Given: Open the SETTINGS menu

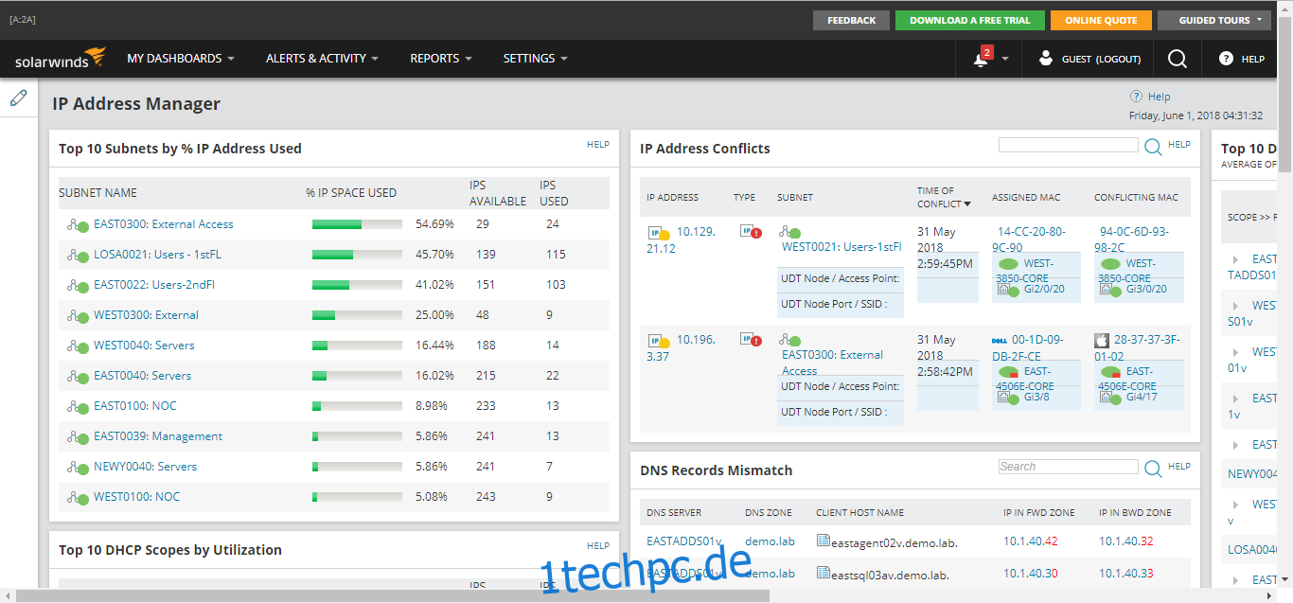Looking at the screenshot, I should (536, 59).
